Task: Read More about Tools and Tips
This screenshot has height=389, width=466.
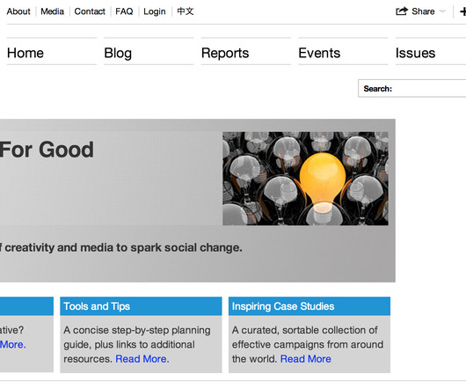Action: 142,359
